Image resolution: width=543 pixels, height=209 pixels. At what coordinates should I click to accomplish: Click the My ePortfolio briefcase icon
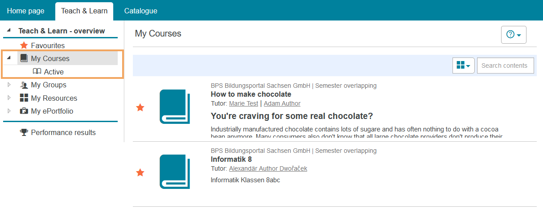tap(24, 111)
